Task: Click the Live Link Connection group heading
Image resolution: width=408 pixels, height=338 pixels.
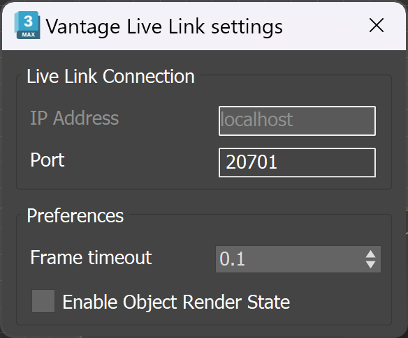Action: coord(110,77)
